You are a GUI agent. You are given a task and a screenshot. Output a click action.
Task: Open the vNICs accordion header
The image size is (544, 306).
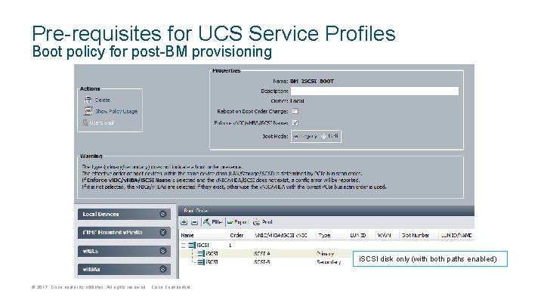(124, 251)
